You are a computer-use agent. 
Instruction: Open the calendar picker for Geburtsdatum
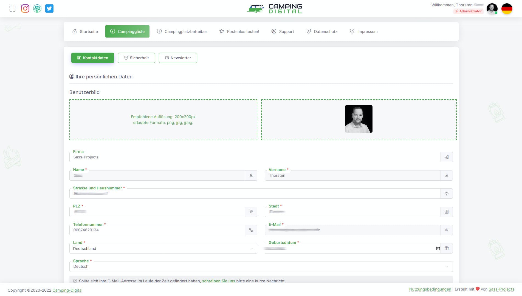[438, 248]
